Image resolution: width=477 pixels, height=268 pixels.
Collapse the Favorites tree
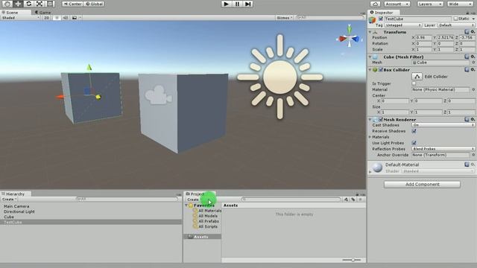[186, 205]
